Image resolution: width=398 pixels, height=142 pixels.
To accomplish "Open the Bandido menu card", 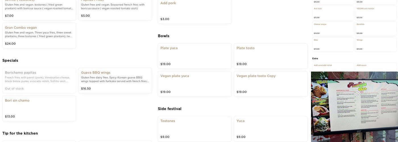I will pos(376,29).
